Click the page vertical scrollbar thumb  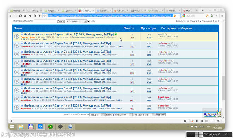pyautogui.click(x=223, y=88)
